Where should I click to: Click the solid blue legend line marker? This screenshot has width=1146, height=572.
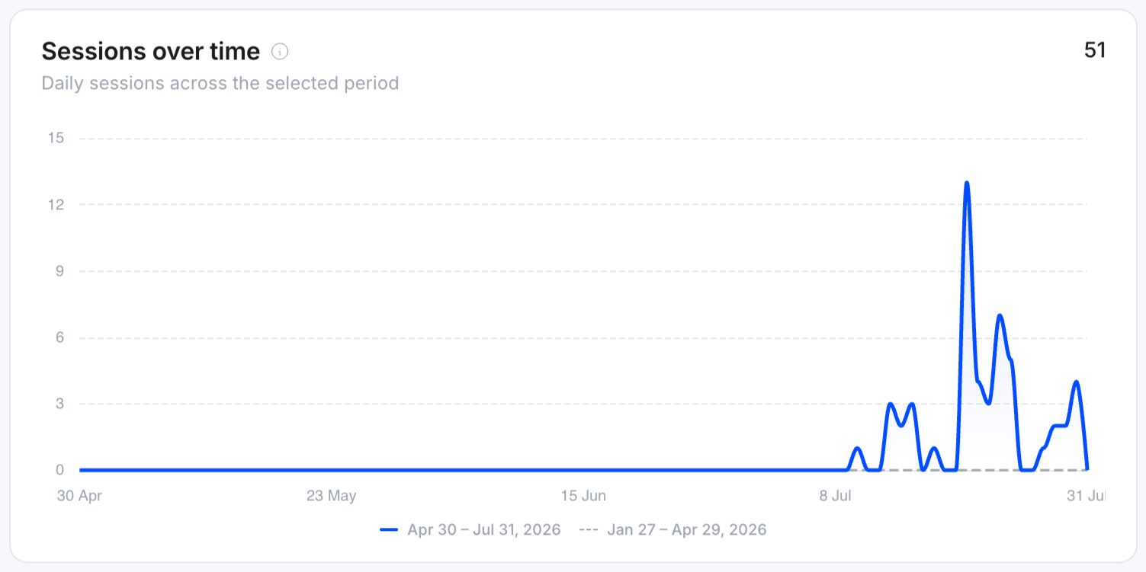tap(389, 529)
